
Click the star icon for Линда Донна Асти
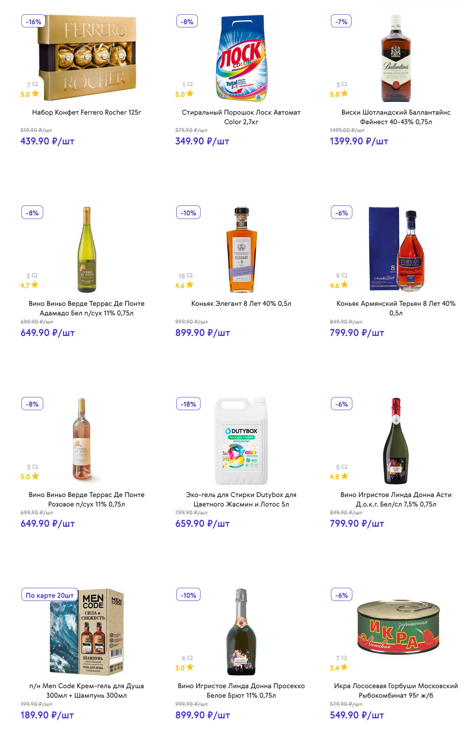click(345, 476)
